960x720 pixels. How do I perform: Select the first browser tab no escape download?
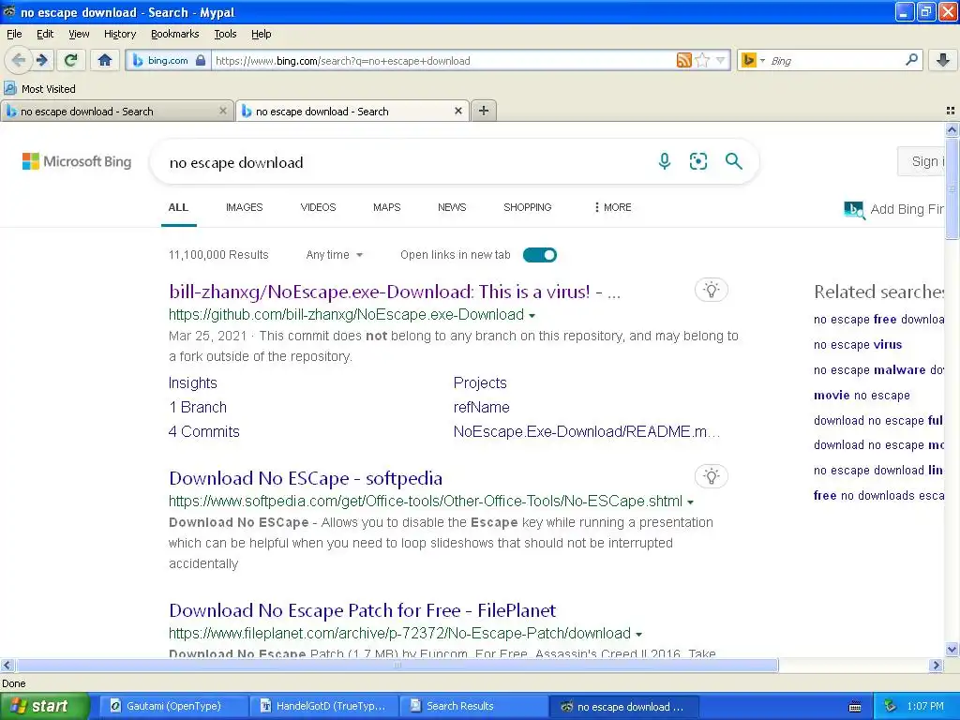coord(116,111)
